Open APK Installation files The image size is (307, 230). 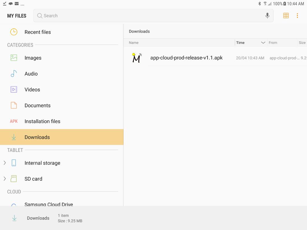(42, 121)
